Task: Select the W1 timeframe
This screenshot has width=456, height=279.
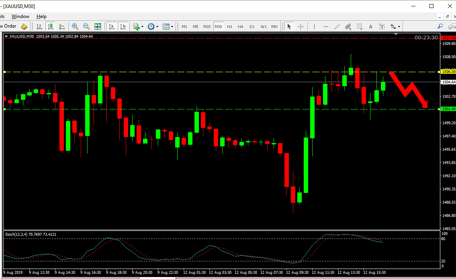Action: (x=263, y=26)
